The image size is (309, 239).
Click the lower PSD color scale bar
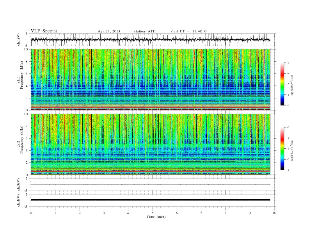pyautogui.click(x=282, y=148)
